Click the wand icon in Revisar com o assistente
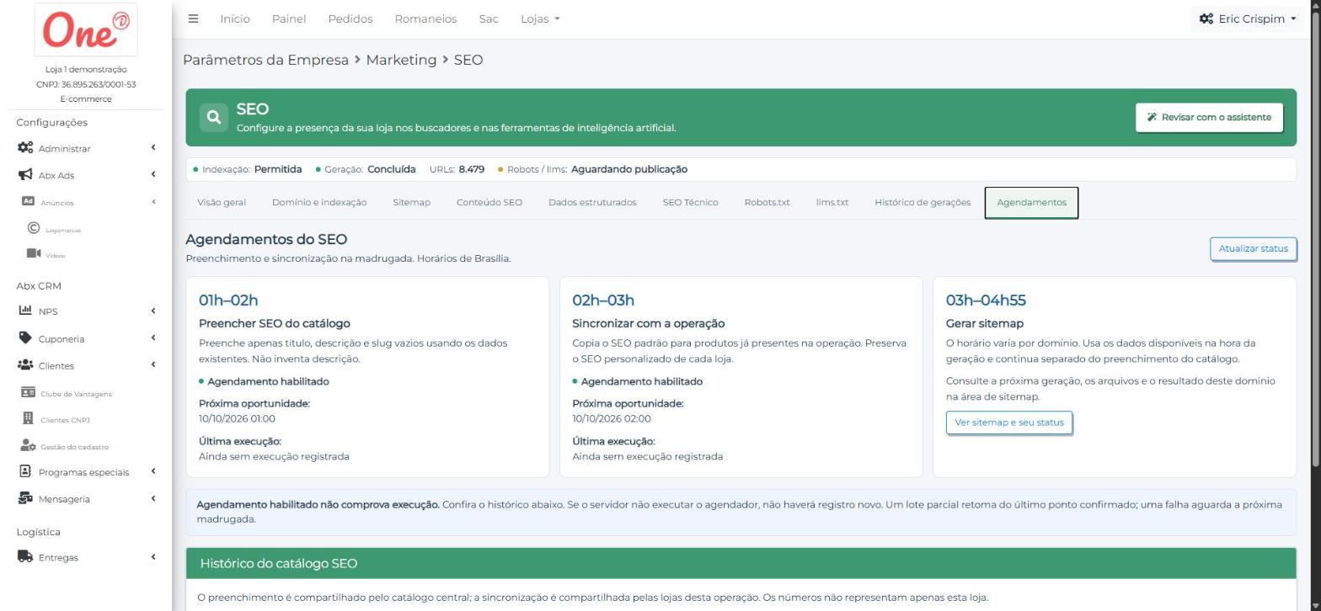Viewport: 1321px width, 611px height. [1152, 117]
